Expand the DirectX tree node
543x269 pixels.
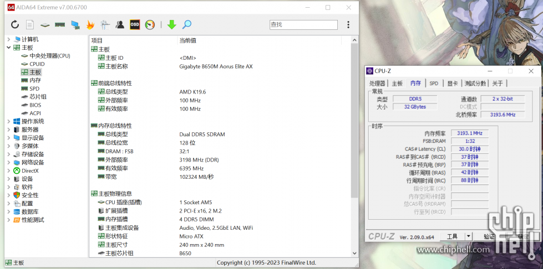[x=9, y=170]
